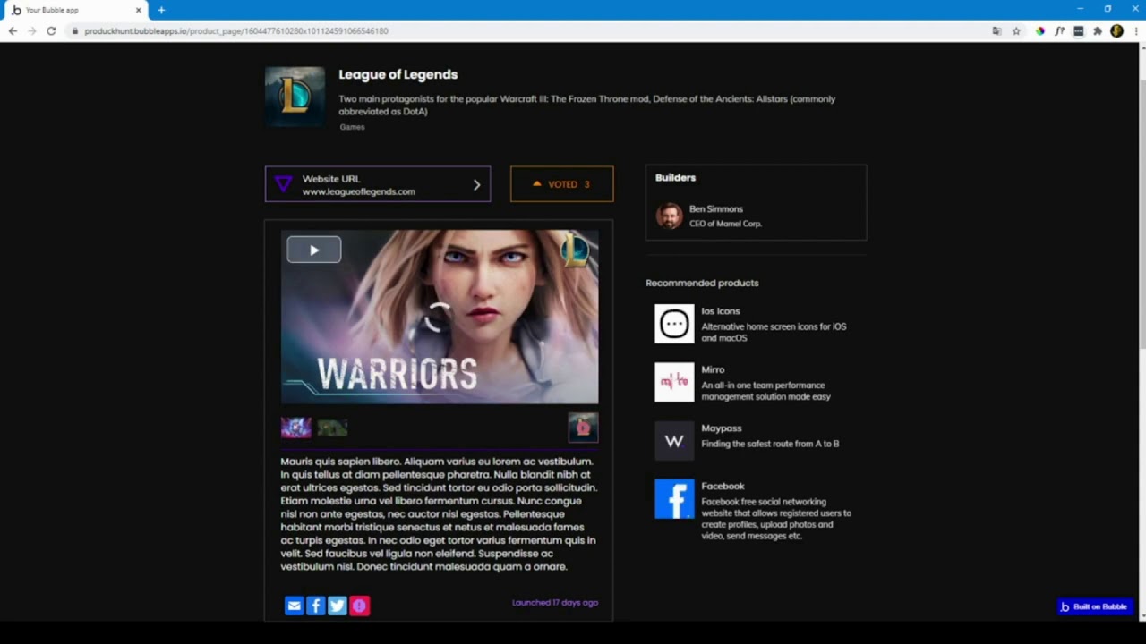Image resolution: width=1146 pixels, height=644 pixels.
Task: Click the pink report exclamation icon
Action: pos(359,606)
